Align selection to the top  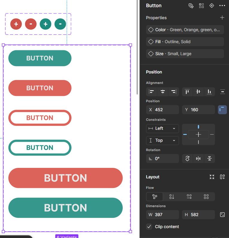[x=187, y=92]
